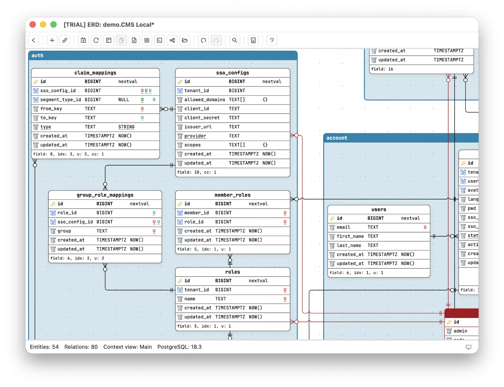Click the name column in roles table
This screenshot has width=504, height=387.
click(233, 299)
